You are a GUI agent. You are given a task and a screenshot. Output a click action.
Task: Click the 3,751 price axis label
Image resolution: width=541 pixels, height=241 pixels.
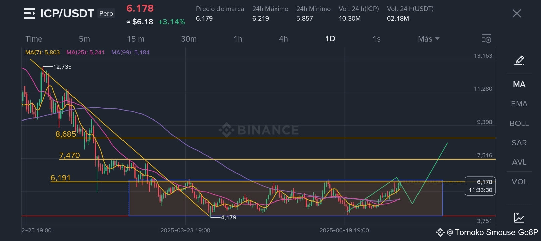click(485, 221)
